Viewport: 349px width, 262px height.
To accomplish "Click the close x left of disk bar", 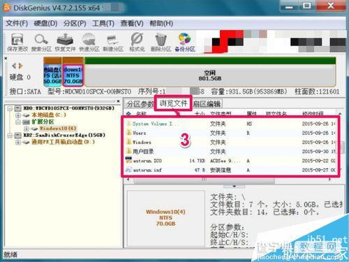I will (x=6, y=58).
